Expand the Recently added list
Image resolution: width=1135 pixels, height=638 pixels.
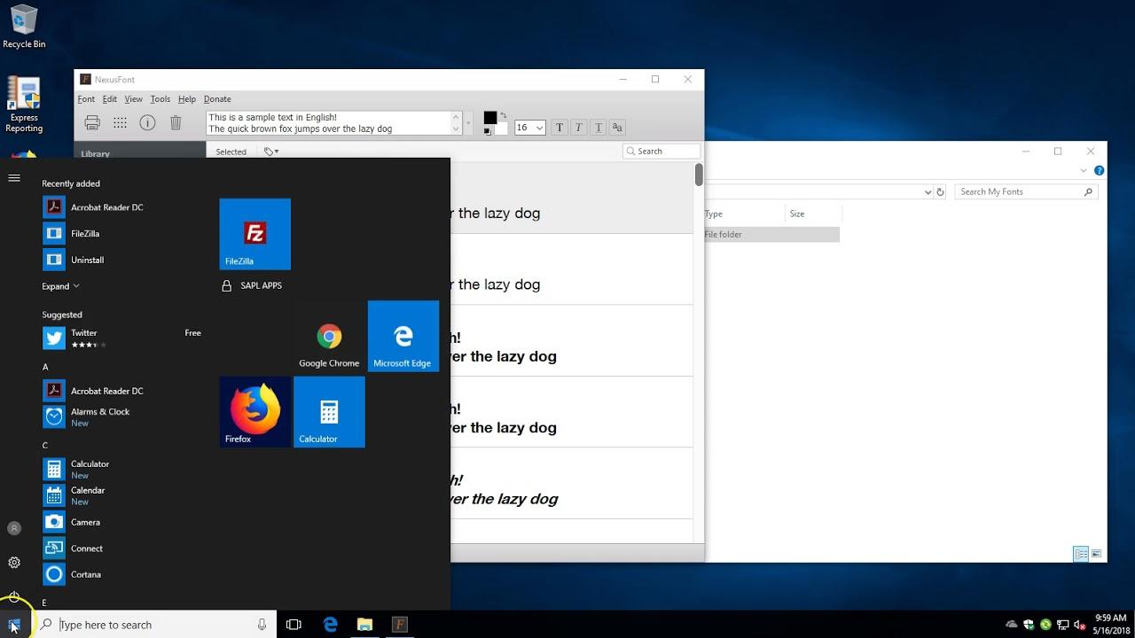60,286
